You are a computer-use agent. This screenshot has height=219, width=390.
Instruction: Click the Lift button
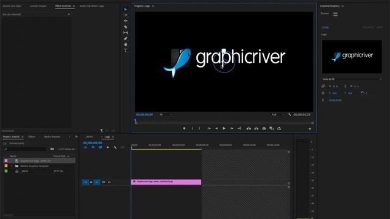[x=249, y=128]
